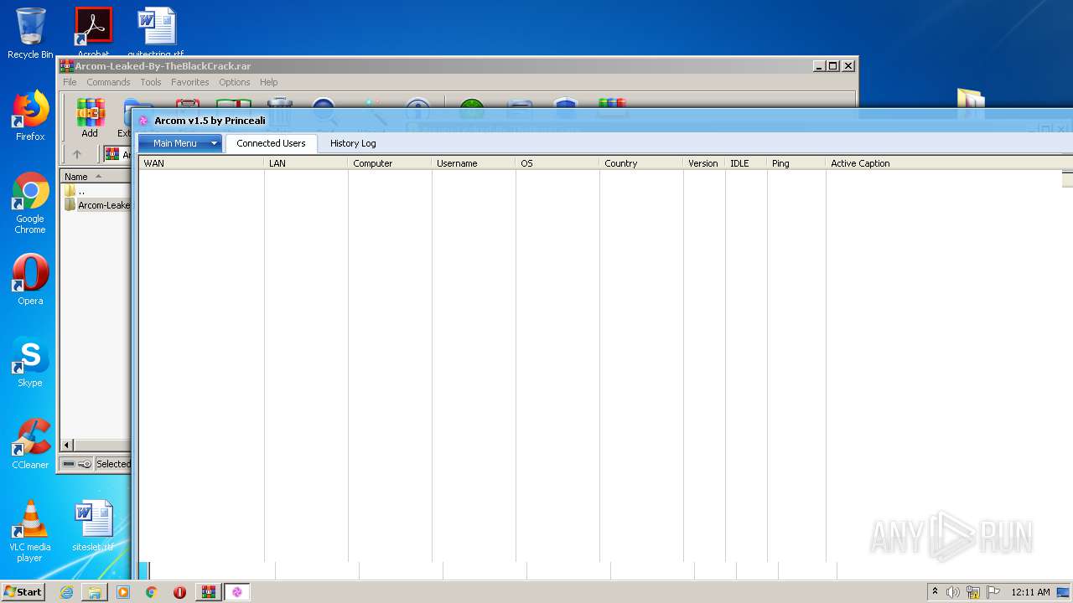Image resolution: width=1073 pixels, height=603 pixels.
Task: Click the Ping column header
Action: coord(796,163)
